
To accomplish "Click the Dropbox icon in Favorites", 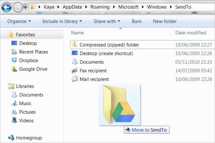I will coord(14,60).
